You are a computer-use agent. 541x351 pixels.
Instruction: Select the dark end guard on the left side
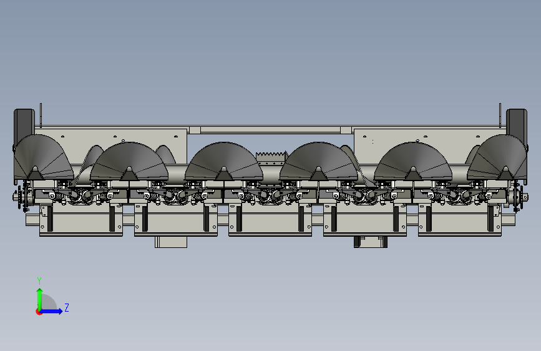click(x=24, y=126)
